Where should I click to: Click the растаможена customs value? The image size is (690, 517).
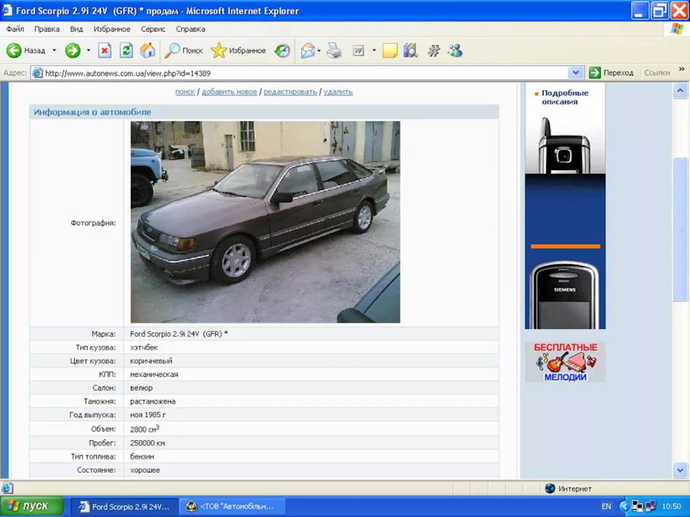coord(153,401)
